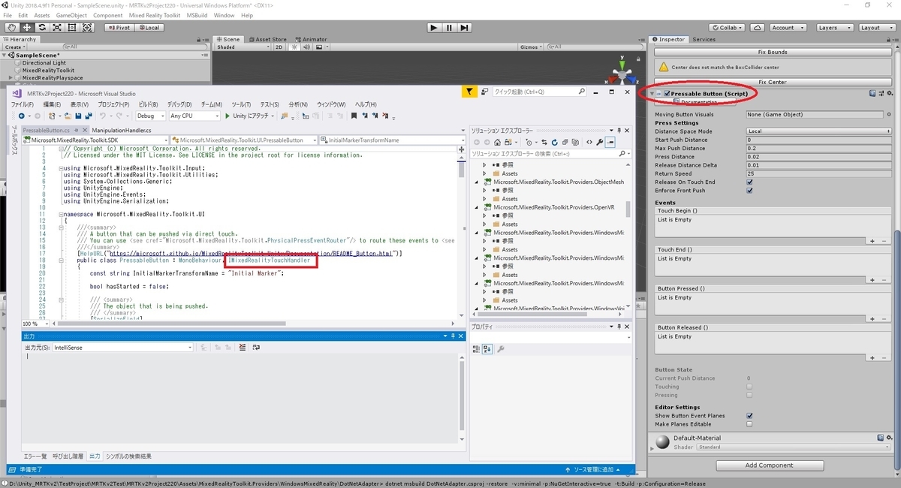
Task: Open Output source IntelliSense dropdown
Action: (123, 348)
